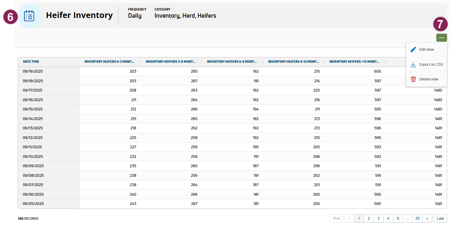Viewport: 451px width, 226px height.
Task: Click the download icon for CSV export
Action: (x=413, y=65)
